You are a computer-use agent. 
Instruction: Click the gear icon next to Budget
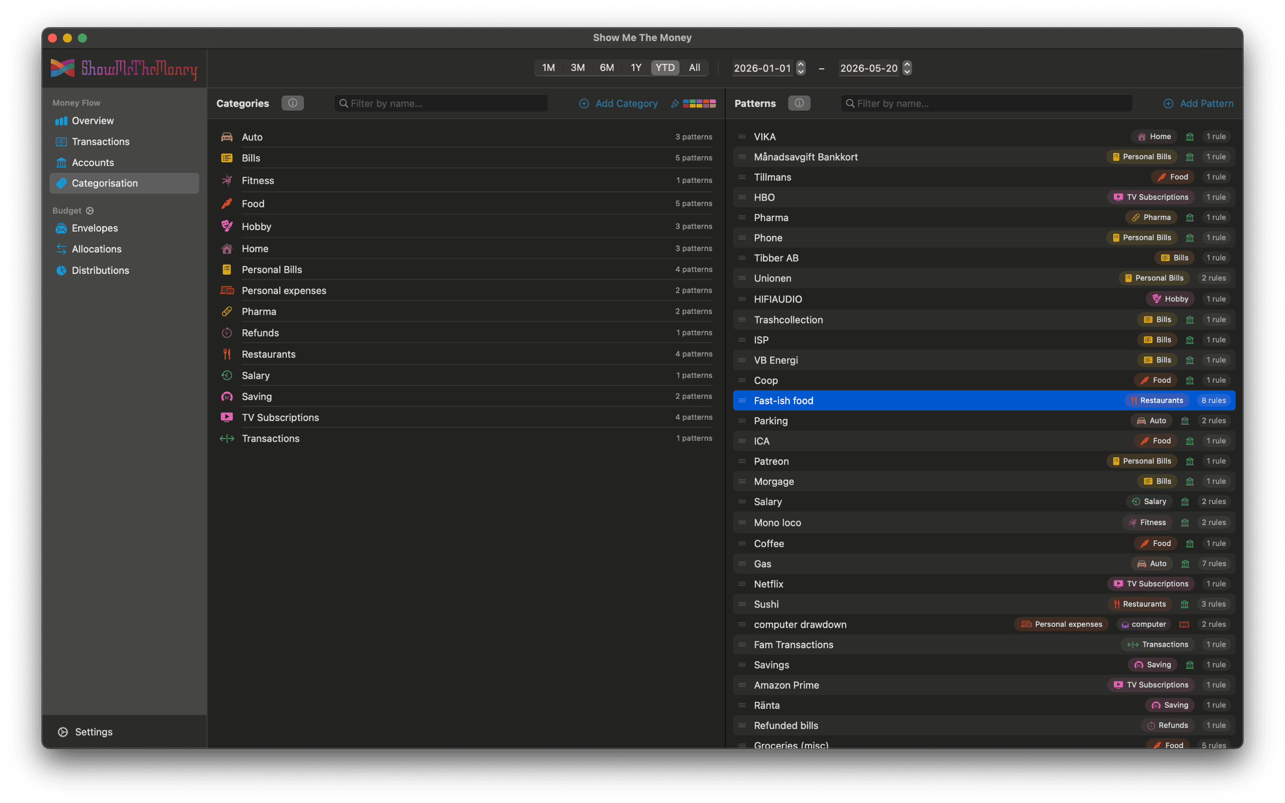[90, 211]
